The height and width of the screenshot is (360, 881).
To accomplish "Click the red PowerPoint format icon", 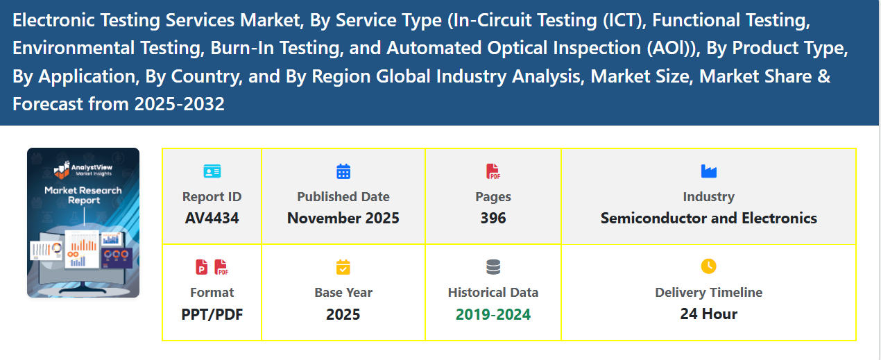I will tap(202, 266).
